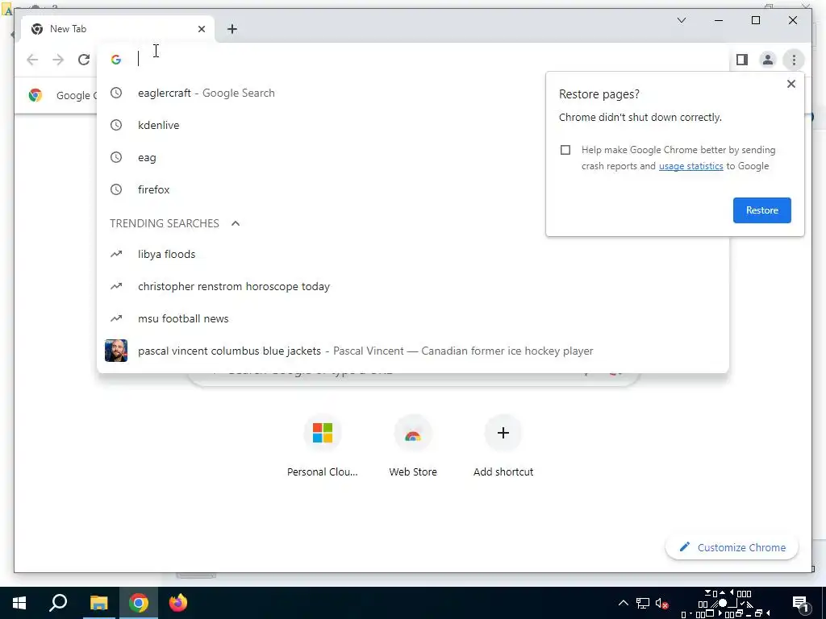Go back using the back arrow
Viewport: 826px width, 619px height.
(x=32, y=60)
